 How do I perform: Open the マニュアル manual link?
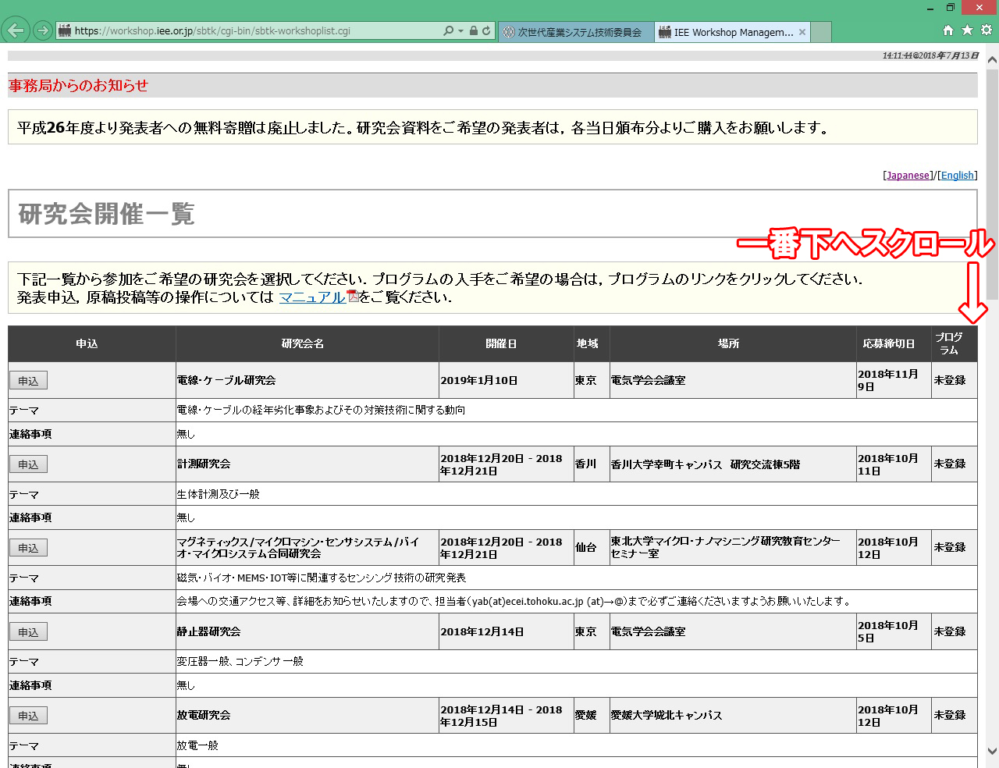coord(311,297)
